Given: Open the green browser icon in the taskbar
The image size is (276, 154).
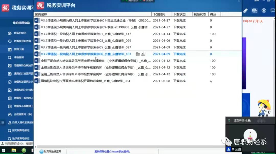Looking at the screenshot, I should pyautogui.click(x=24, y=150).
